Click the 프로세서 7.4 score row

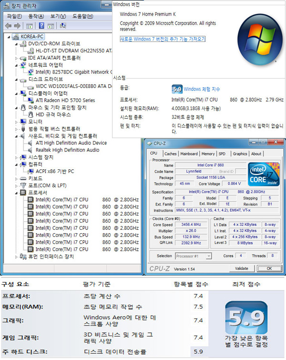pos(105,296)
